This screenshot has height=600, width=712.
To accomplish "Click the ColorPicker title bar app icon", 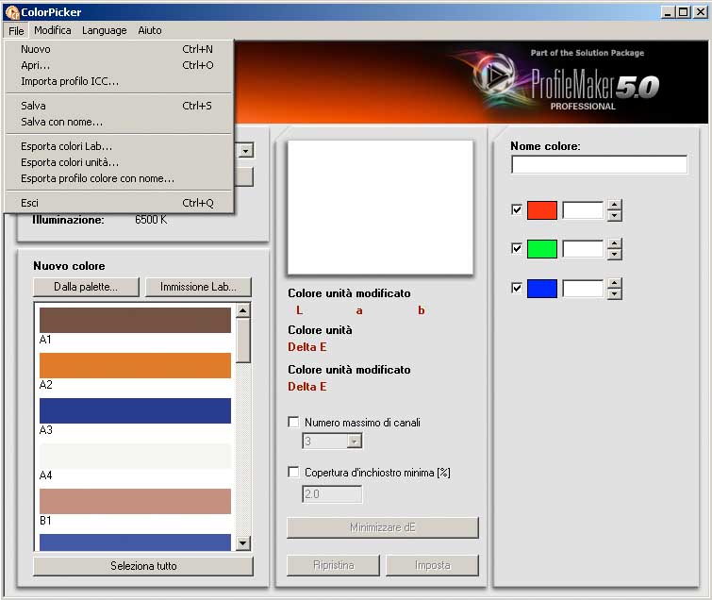I will click(x=12, y=12).
